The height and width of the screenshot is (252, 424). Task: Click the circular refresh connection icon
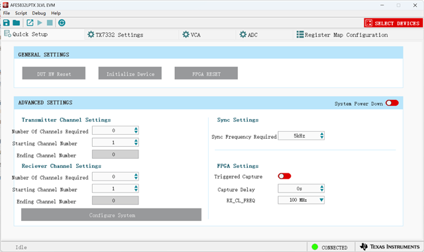[62, 23]
